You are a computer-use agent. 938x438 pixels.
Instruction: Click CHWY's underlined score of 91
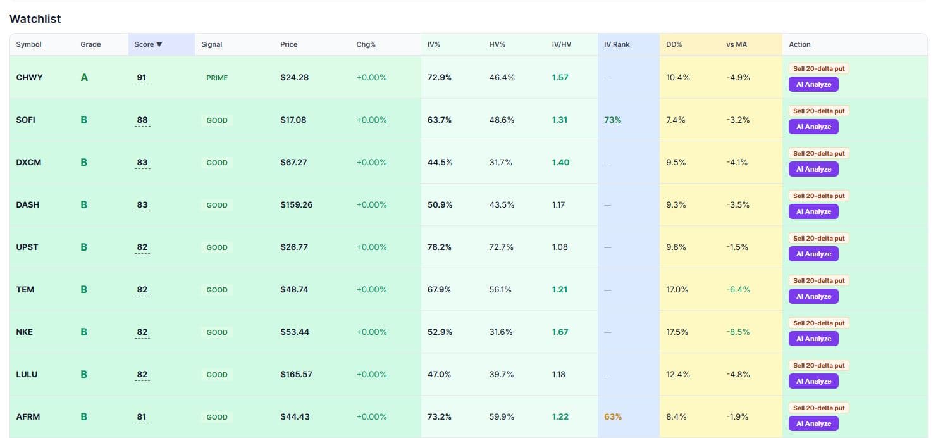(x=141, y=77)
